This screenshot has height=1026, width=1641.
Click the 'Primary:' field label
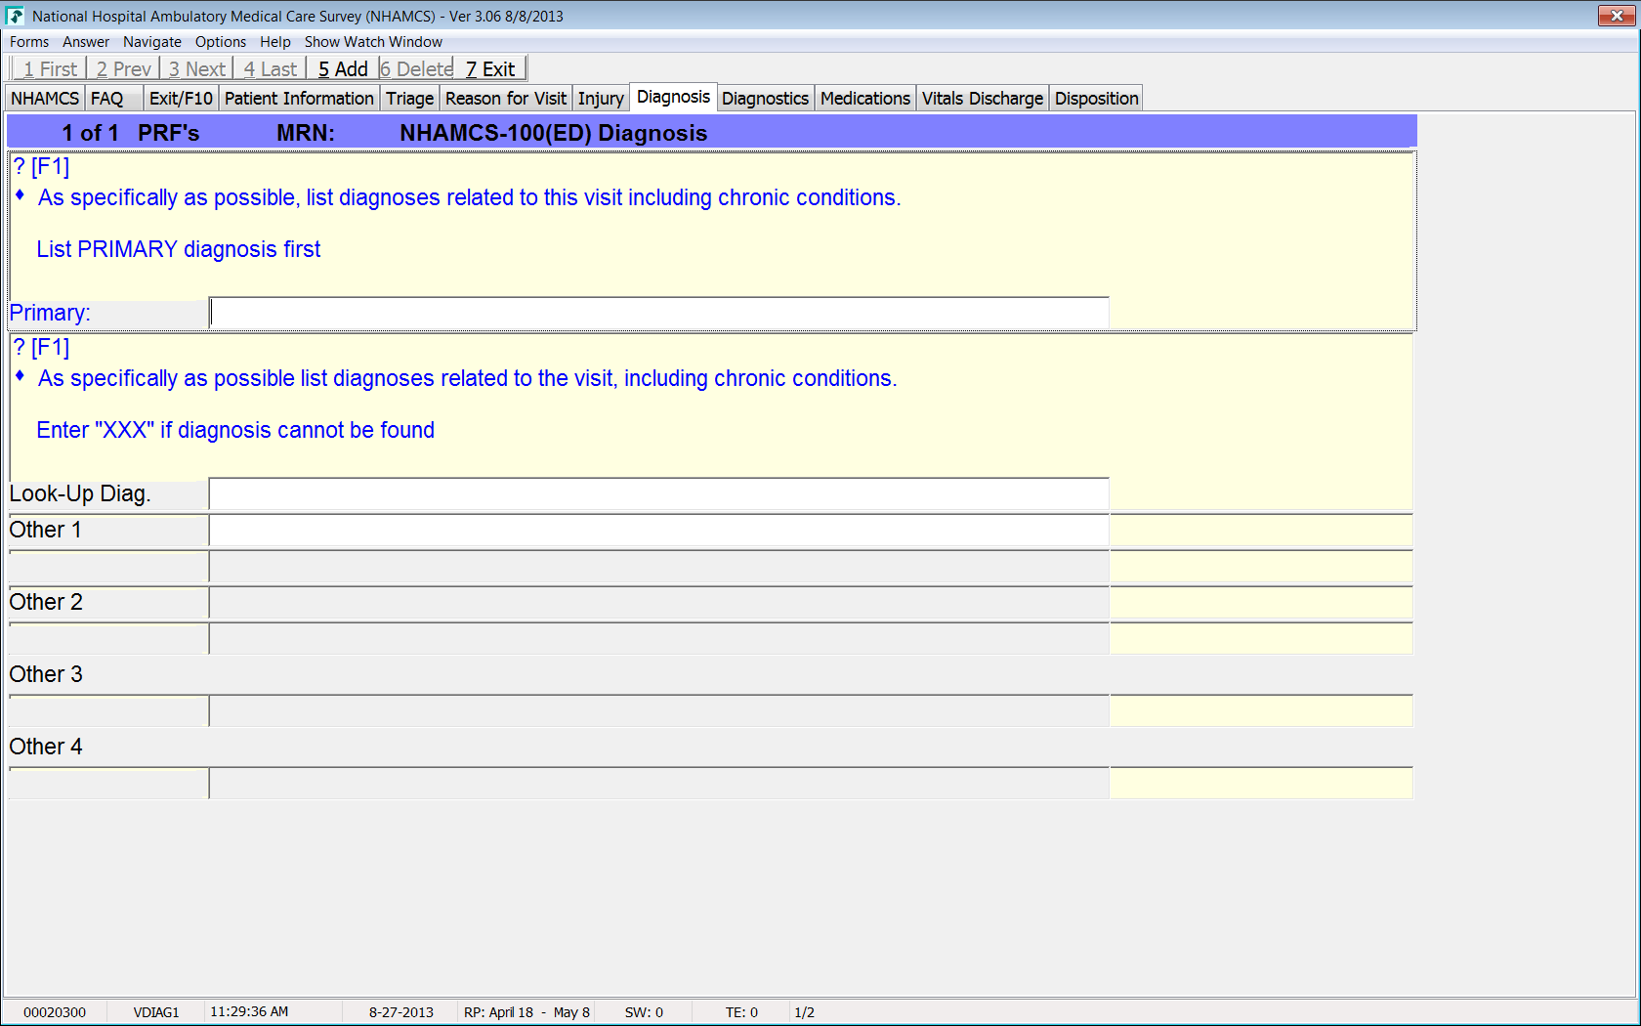50,313
